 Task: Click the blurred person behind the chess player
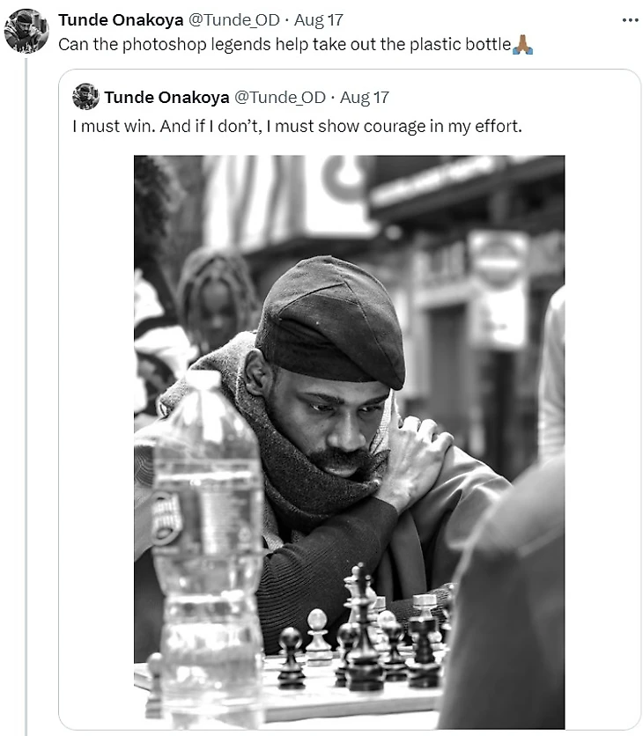pyautogui.click(x=216, y=299)
